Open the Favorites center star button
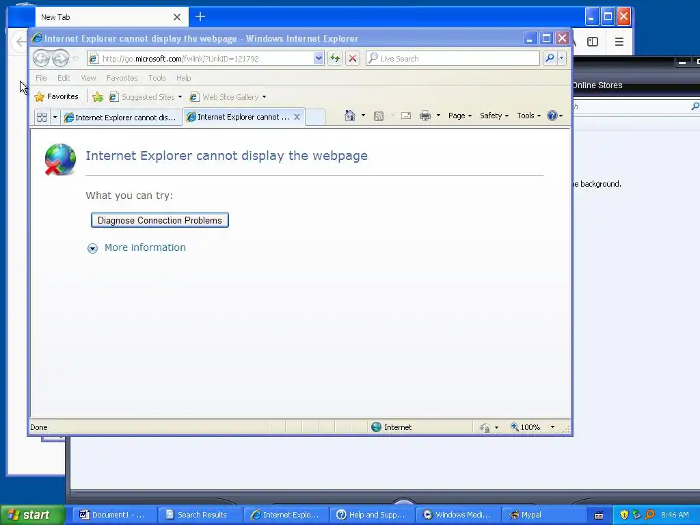This screenshot has width=700, height=525. pyautogui.click(x=57, y=96)
